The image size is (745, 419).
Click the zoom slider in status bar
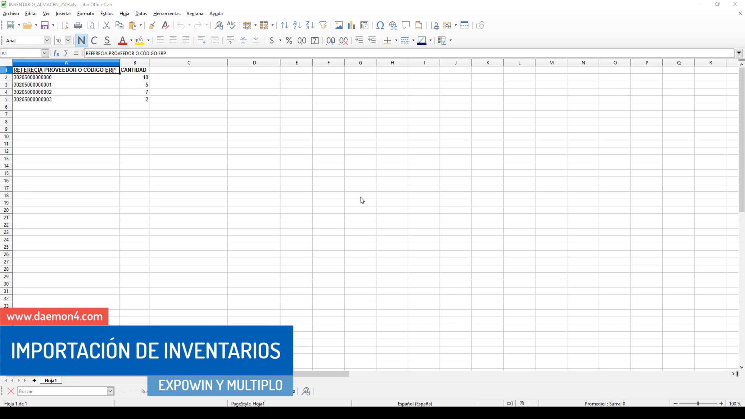pos(698,403)
